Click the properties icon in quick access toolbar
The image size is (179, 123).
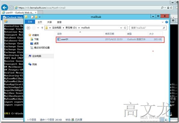32,17
